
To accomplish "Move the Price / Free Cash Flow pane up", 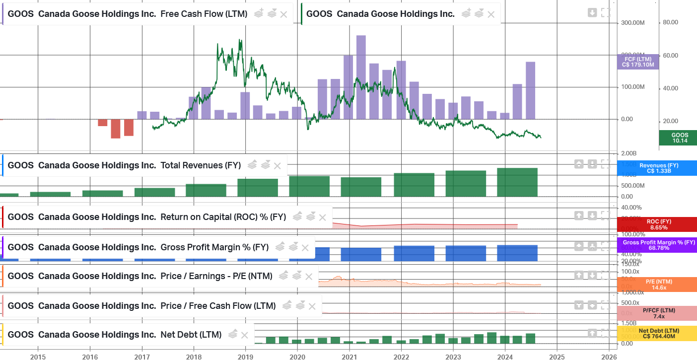I will [579, 304].
